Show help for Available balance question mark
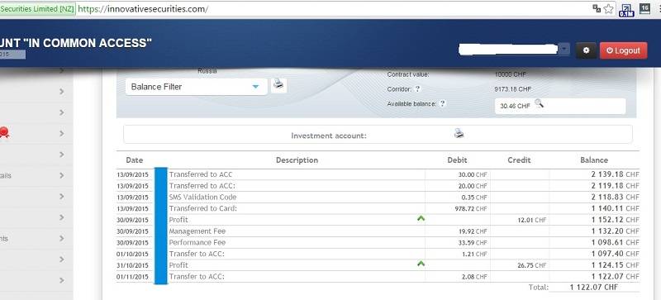The width and height of the screenshot is (661, 300). click(x=442, y=103)
